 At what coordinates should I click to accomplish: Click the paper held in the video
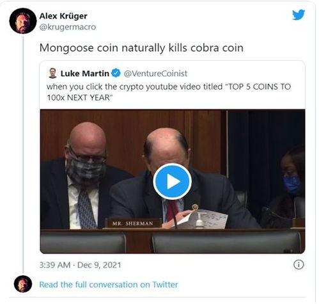203,219
